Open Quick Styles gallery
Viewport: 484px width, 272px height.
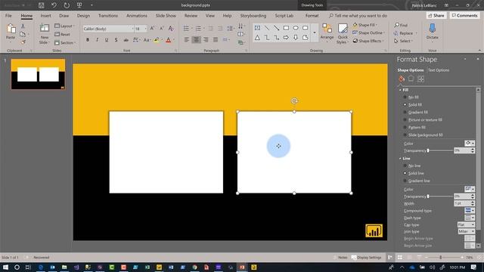pos(343,33)
